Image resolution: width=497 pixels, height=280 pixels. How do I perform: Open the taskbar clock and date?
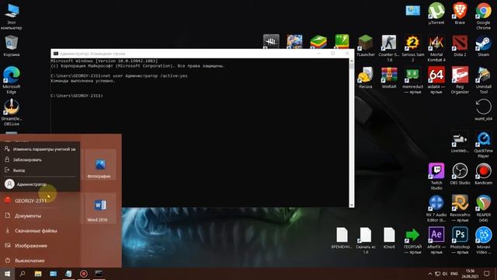[x=470, y=274]
